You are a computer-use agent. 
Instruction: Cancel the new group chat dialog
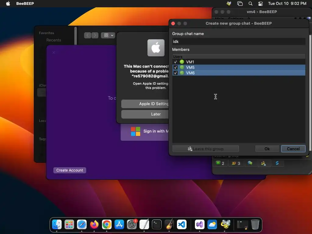293,149
